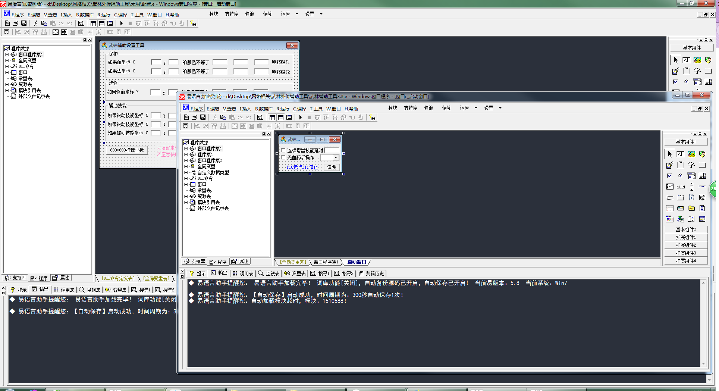This screenshot has height=391, width=719.
Task: Select the radio button component in 基本组件1 palette
Action: click(x=680, y=176)
